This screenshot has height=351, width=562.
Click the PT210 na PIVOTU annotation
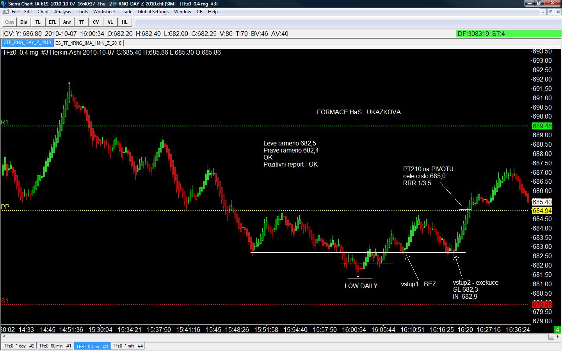[x=428, y=169]
